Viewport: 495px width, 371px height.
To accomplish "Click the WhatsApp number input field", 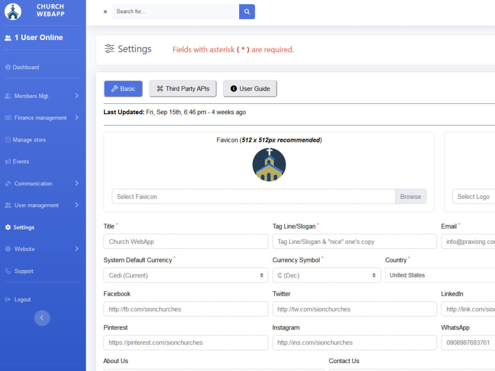I will 468,343.
